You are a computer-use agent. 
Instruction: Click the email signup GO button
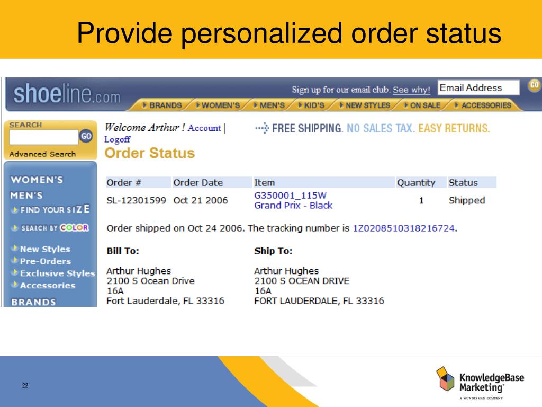pos(535,85)
